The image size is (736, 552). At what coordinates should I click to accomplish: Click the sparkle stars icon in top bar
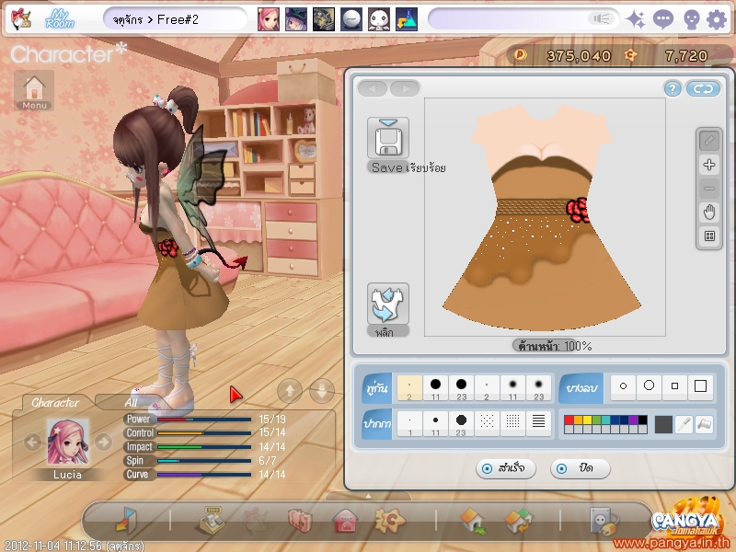pyautogui.click(x=636, y=19)
